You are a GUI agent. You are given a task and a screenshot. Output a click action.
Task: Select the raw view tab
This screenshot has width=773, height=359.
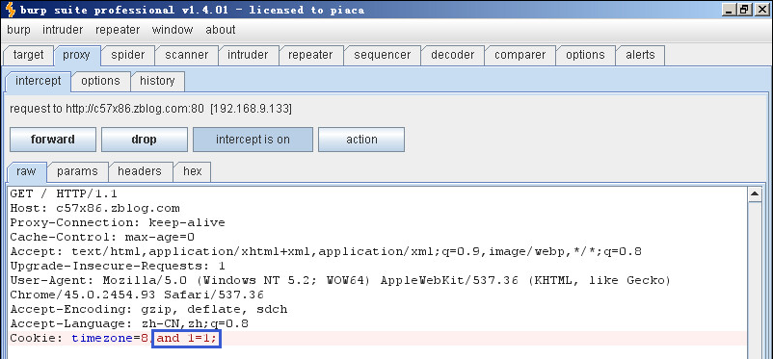click(x=26, y=171)
